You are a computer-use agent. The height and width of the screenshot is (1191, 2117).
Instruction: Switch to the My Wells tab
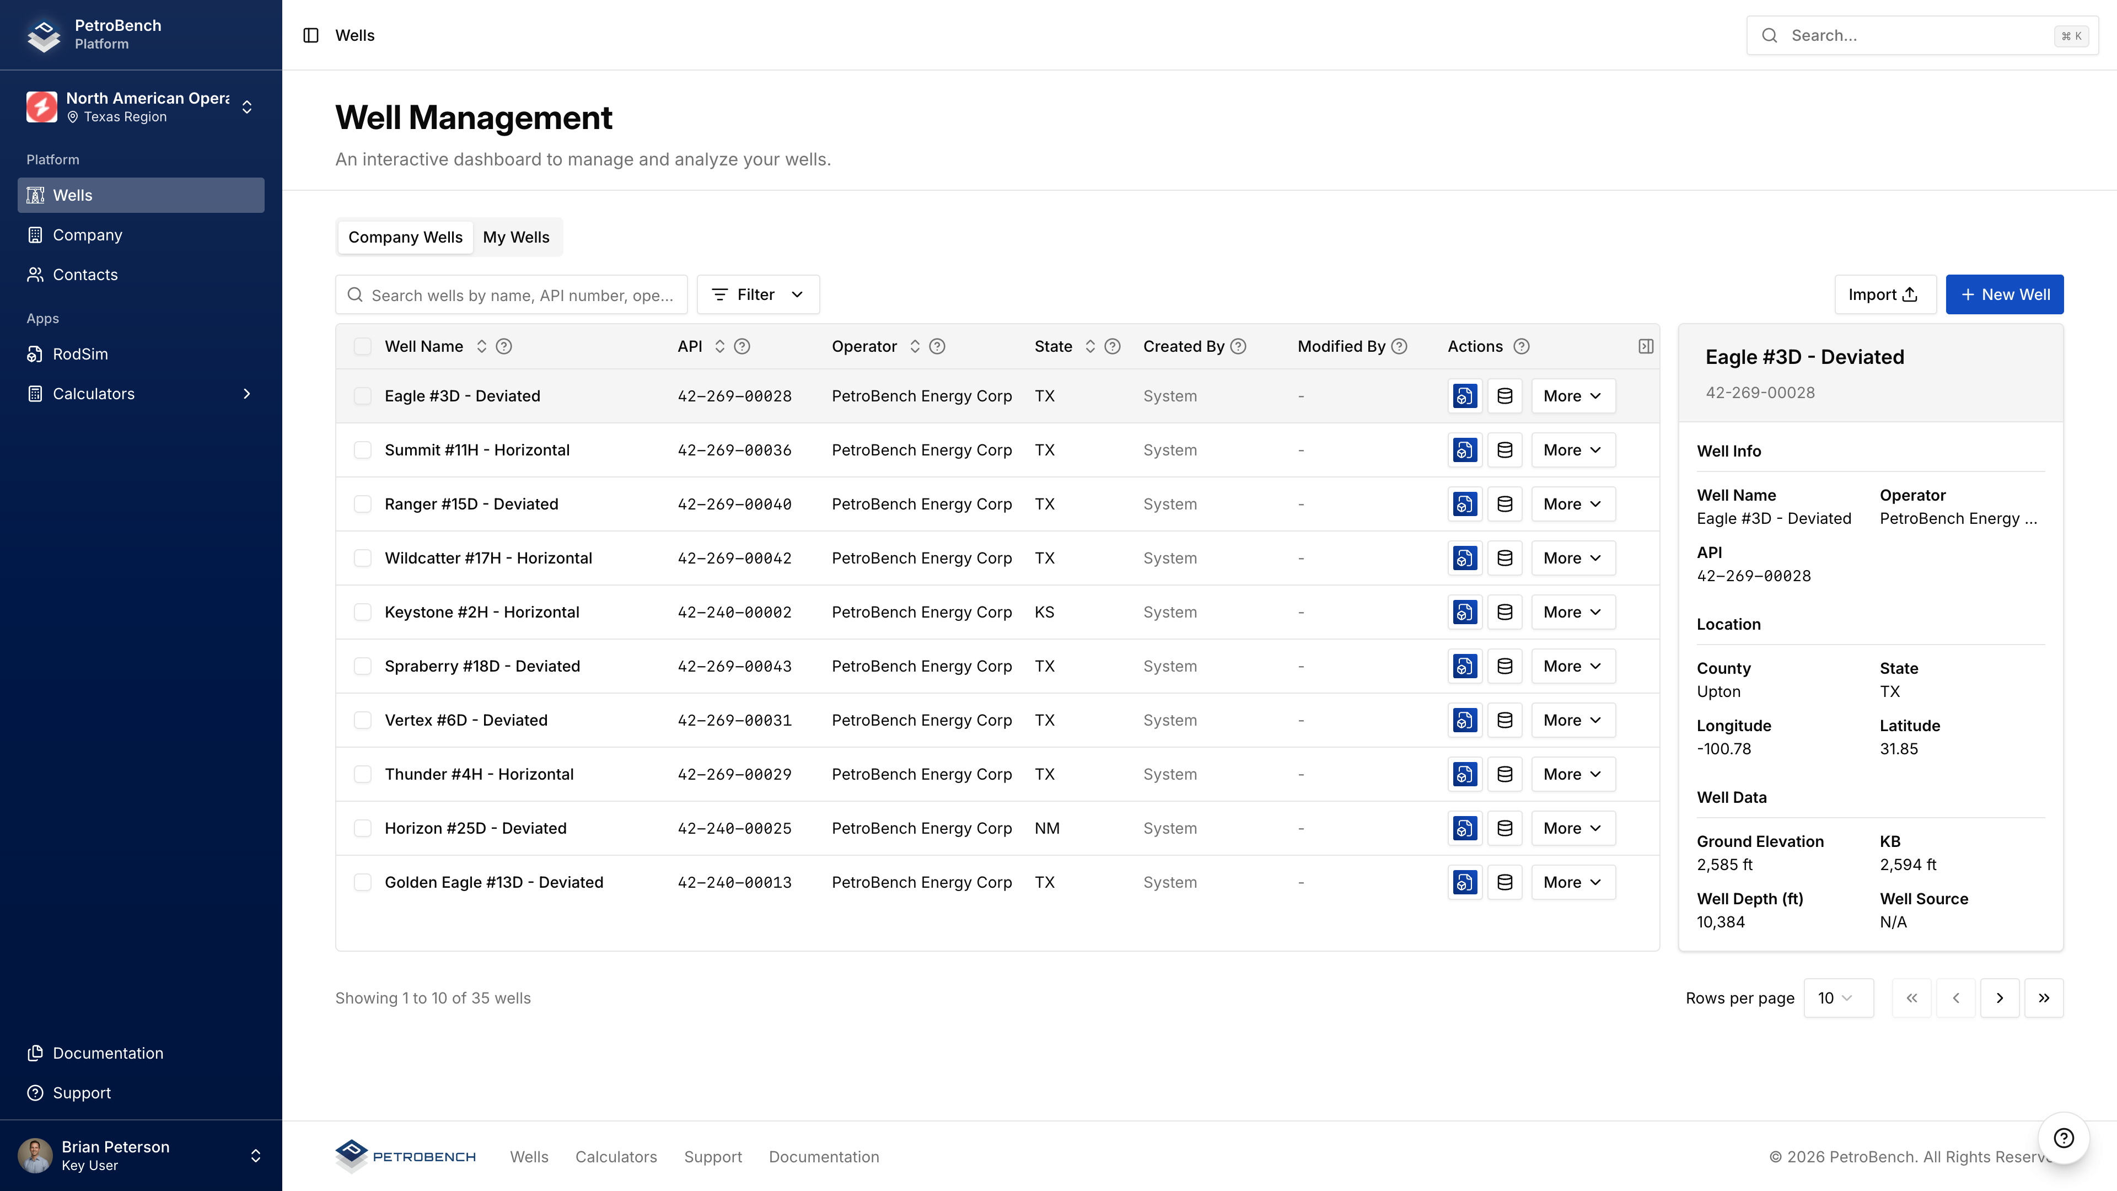516,237
